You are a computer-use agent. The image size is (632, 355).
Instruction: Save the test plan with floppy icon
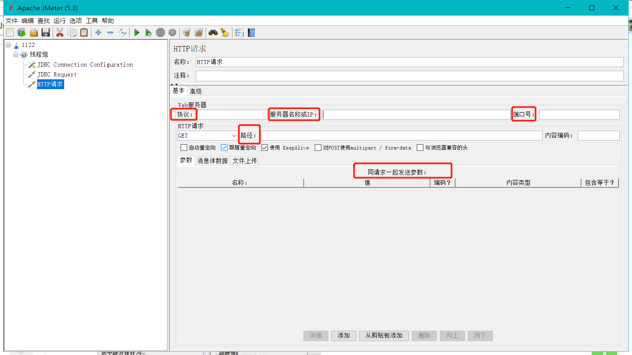(x=46, y=32)
